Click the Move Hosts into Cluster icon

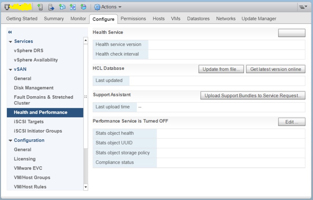tap(51, 6)
